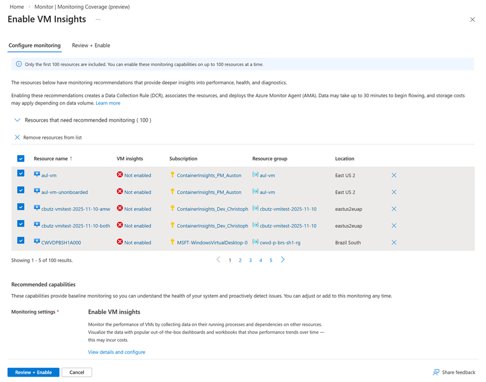Sort by Resource name using arrow icon
This screenshot has height=382, width=486.
pos(71,158)
